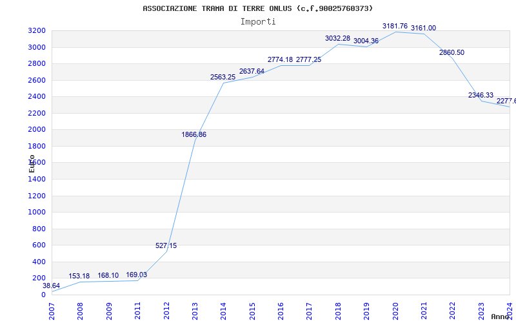Click the 2017 x-axis year label
The height and width of the screenshot is (323, 516).
309,311
